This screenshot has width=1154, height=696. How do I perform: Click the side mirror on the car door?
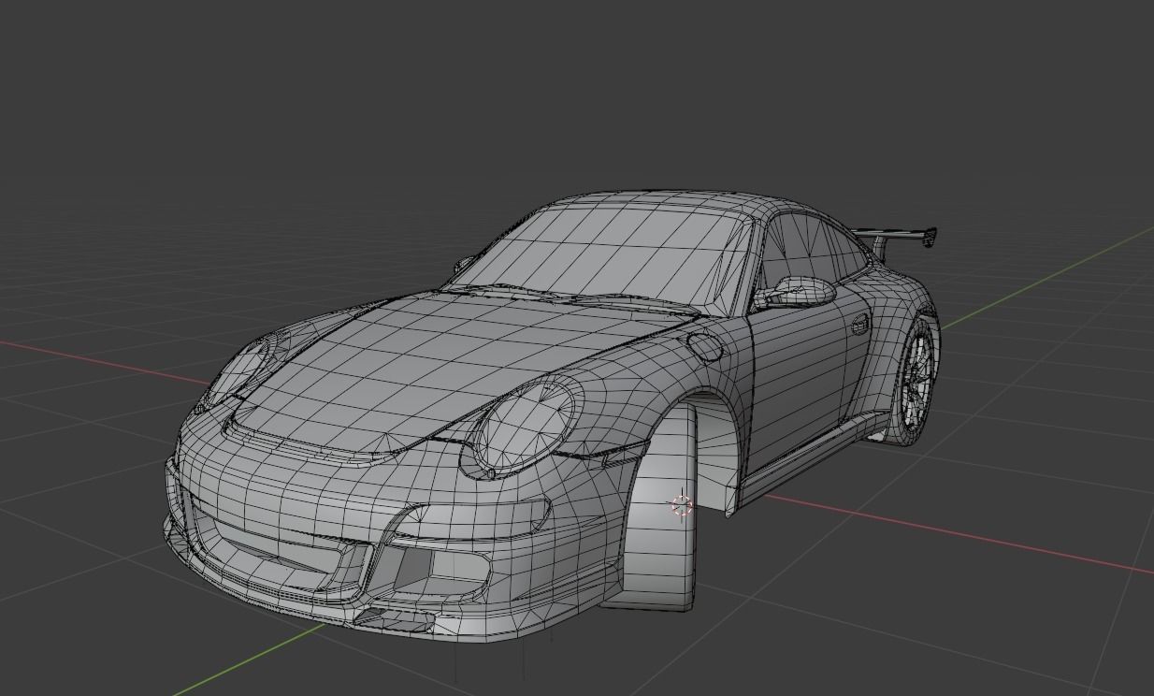[x=797, y=292]
